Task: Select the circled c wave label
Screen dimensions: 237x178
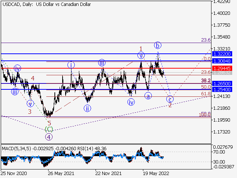Action: 170,99
